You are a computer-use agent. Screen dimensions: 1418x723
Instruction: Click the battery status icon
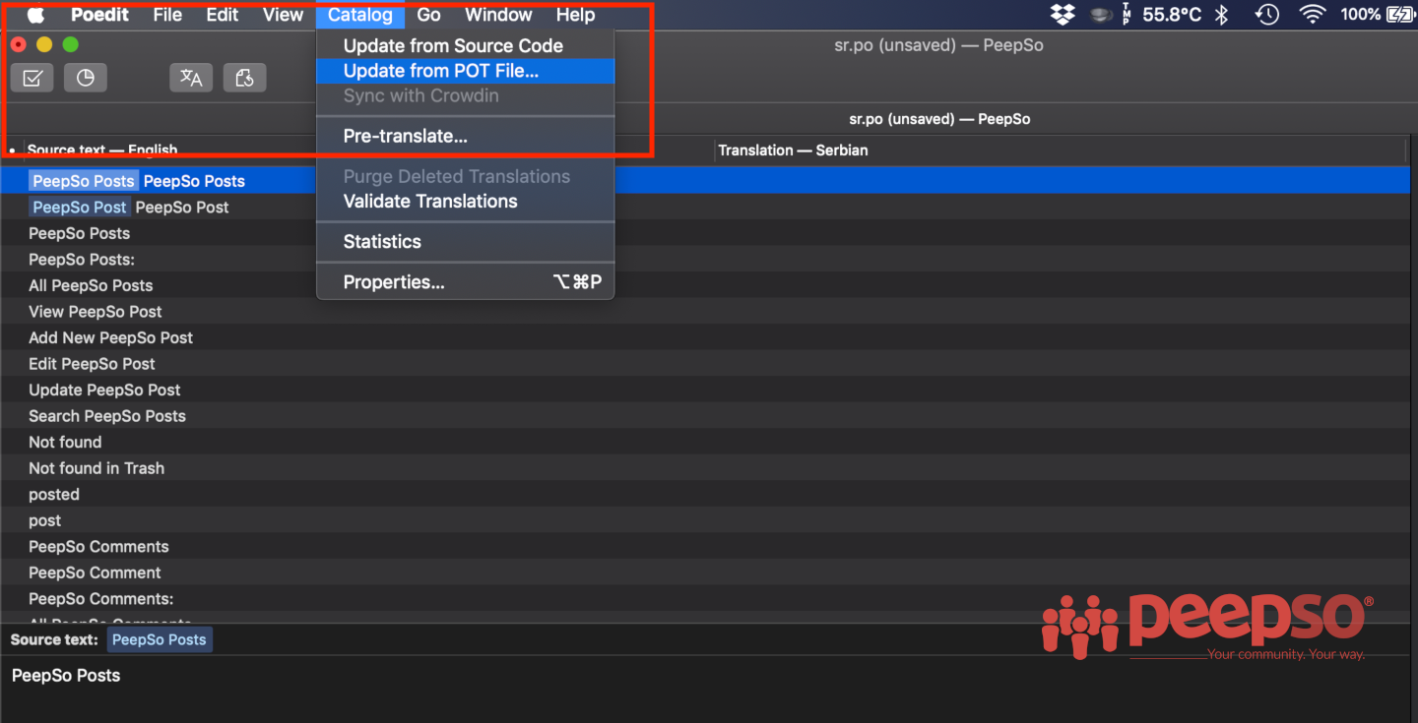point(1399,15)
